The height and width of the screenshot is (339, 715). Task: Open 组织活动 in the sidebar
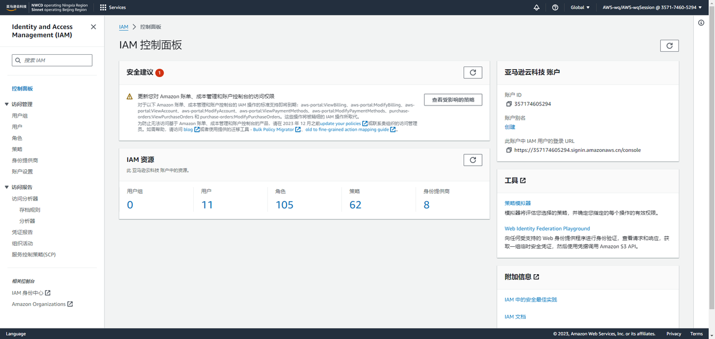coord(22,243)
